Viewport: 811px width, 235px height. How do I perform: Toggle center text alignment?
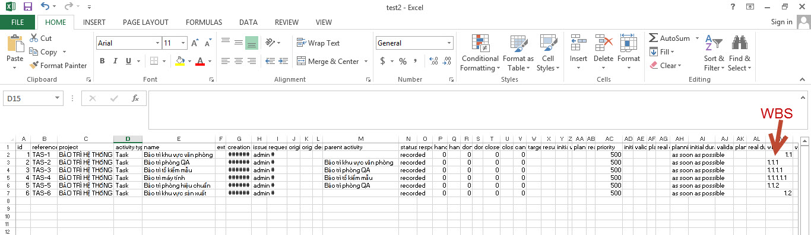click(x=239, y=61)
